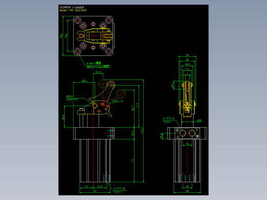Select the φ20 rod diameter label

click(x=199, y=121)
